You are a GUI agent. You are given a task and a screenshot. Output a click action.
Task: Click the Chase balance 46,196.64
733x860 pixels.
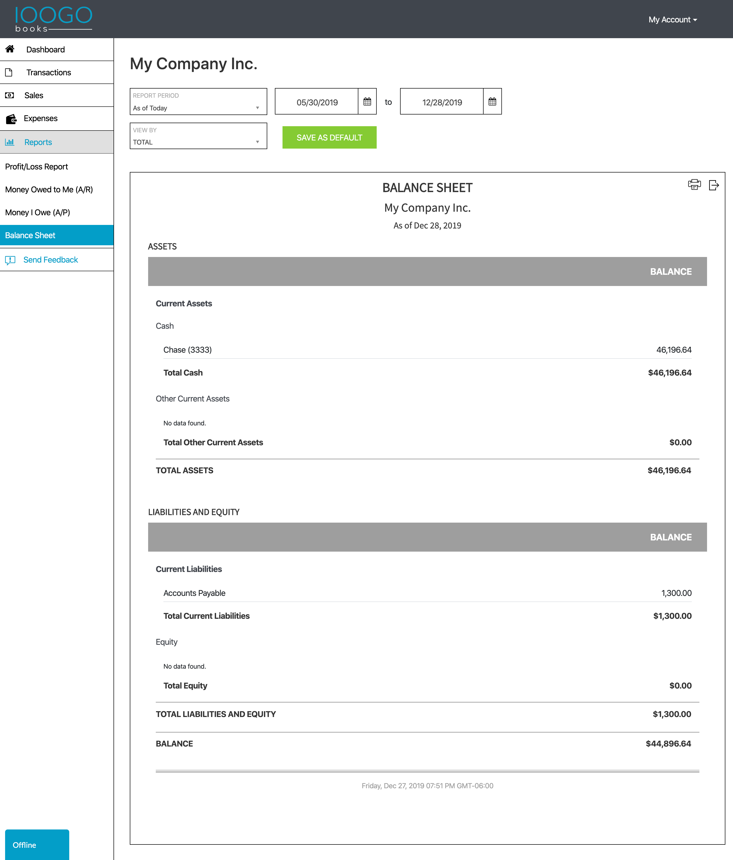(674, 350)
